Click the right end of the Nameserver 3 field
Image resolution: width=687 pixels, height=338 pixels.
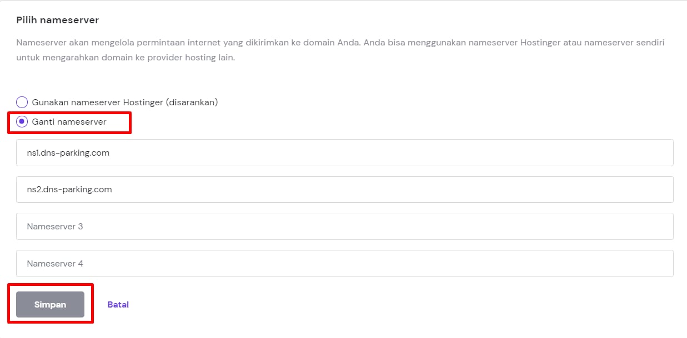click(661, 227)
